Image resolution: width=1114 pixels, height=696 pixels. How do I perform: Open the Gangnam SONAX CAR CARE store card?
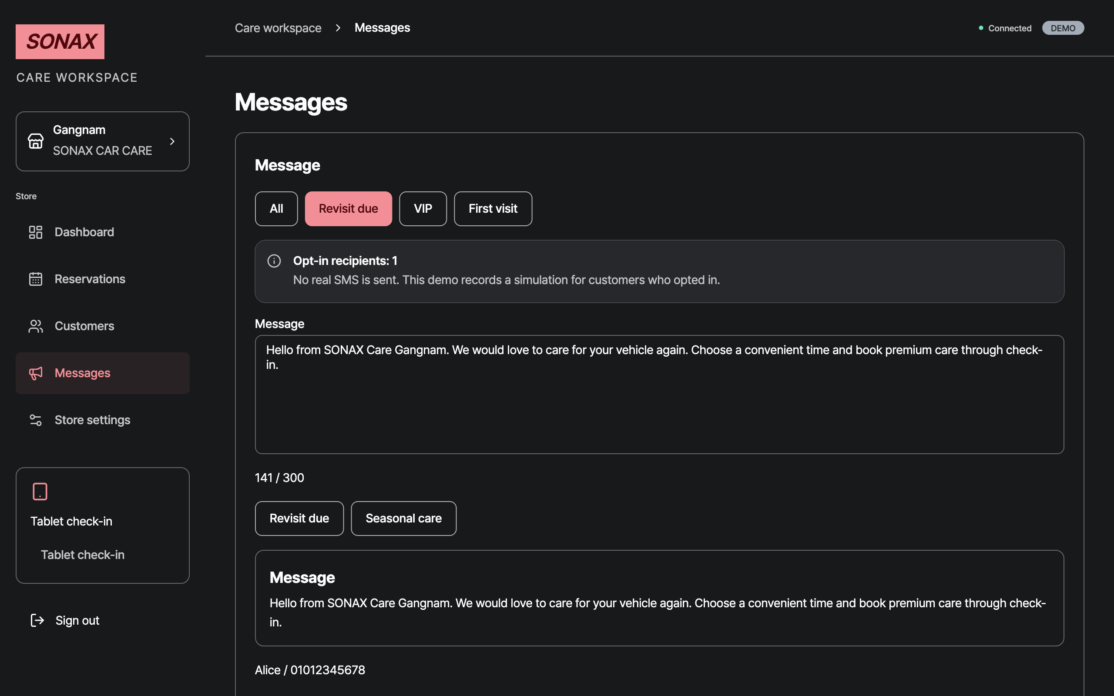point(103,141)
